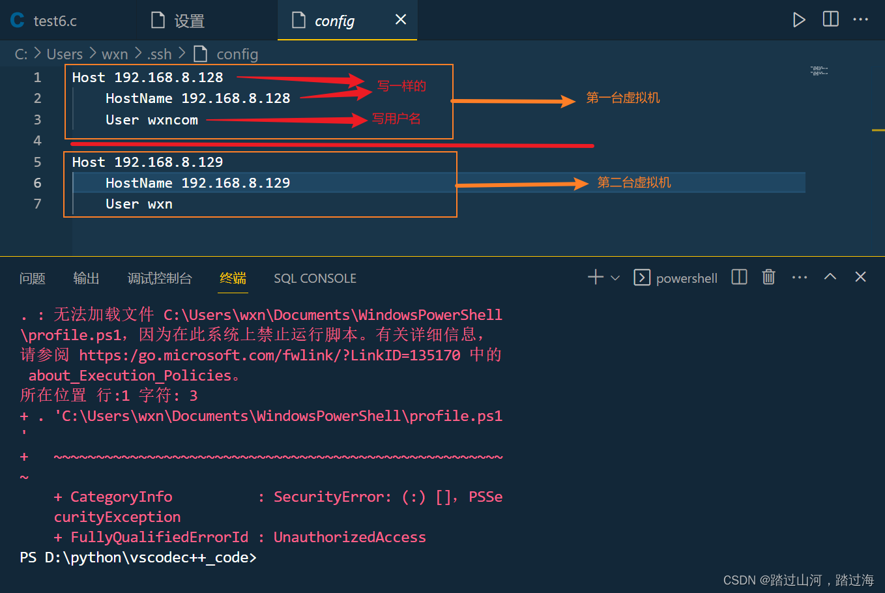Click "CategoryInfo" in terminal output
Viewport: 885px width, 593px height.
(x=121, y=497)
